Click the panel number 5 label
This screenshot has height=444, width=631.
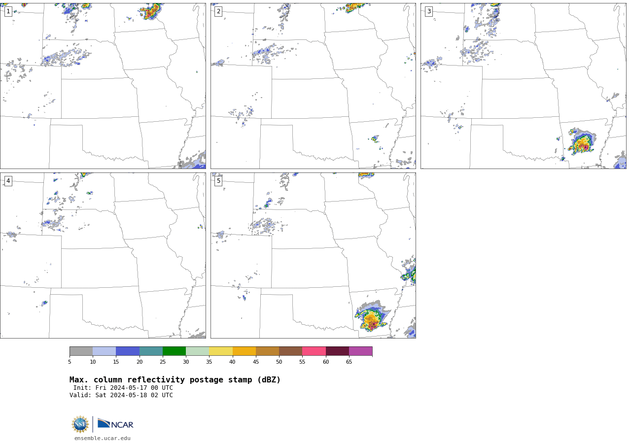coord(218,181)
